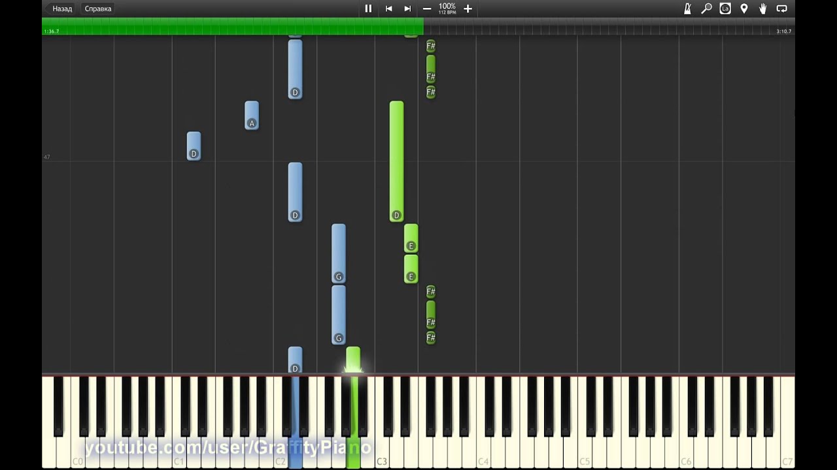This screenshot has width=837, height=470.
Task: Pause the song playback
Action: (368, 8)
